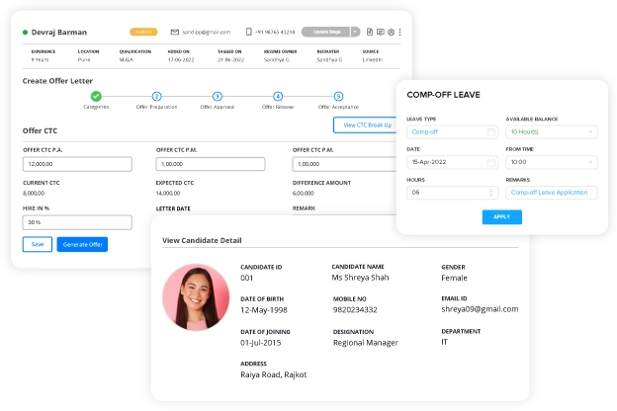Click the View CTC Break Up button
This screenshot has height=411, width=617.
[x=367, y=125]
